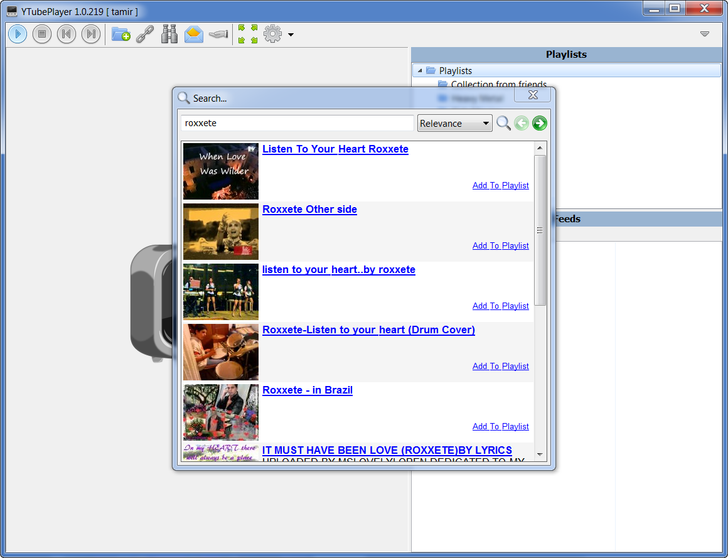Click the results list scrollbar thumb

[x=540, y=230]
